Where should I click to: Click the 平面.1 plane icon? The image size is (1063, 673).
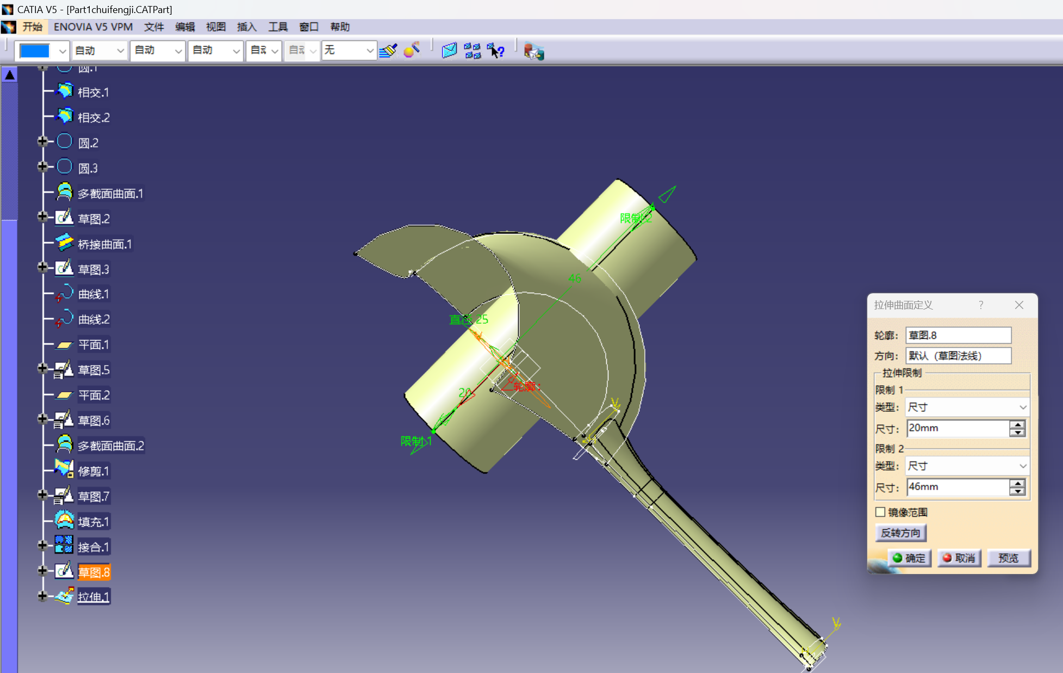[65, 344]
